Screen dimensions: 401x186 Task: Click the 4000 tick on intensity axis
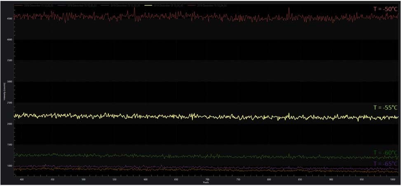10,40
